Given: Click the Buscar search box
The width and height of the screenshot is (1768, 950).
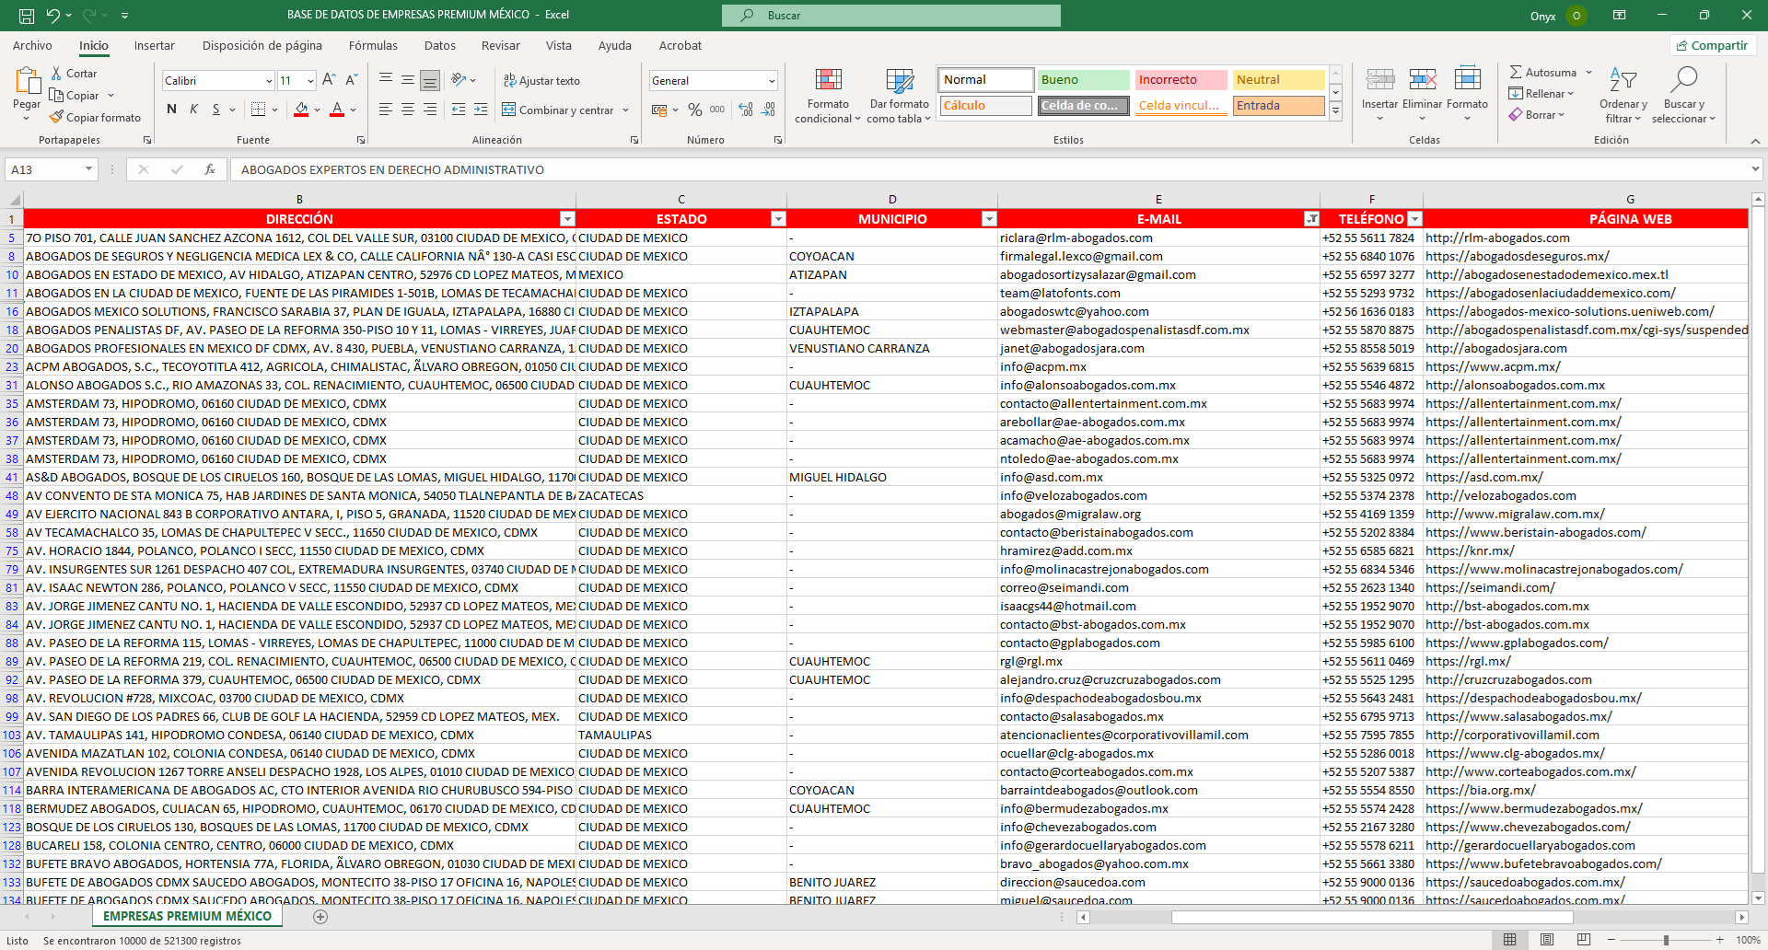Looking at the screenshot, I should click(x=890, y=16).
